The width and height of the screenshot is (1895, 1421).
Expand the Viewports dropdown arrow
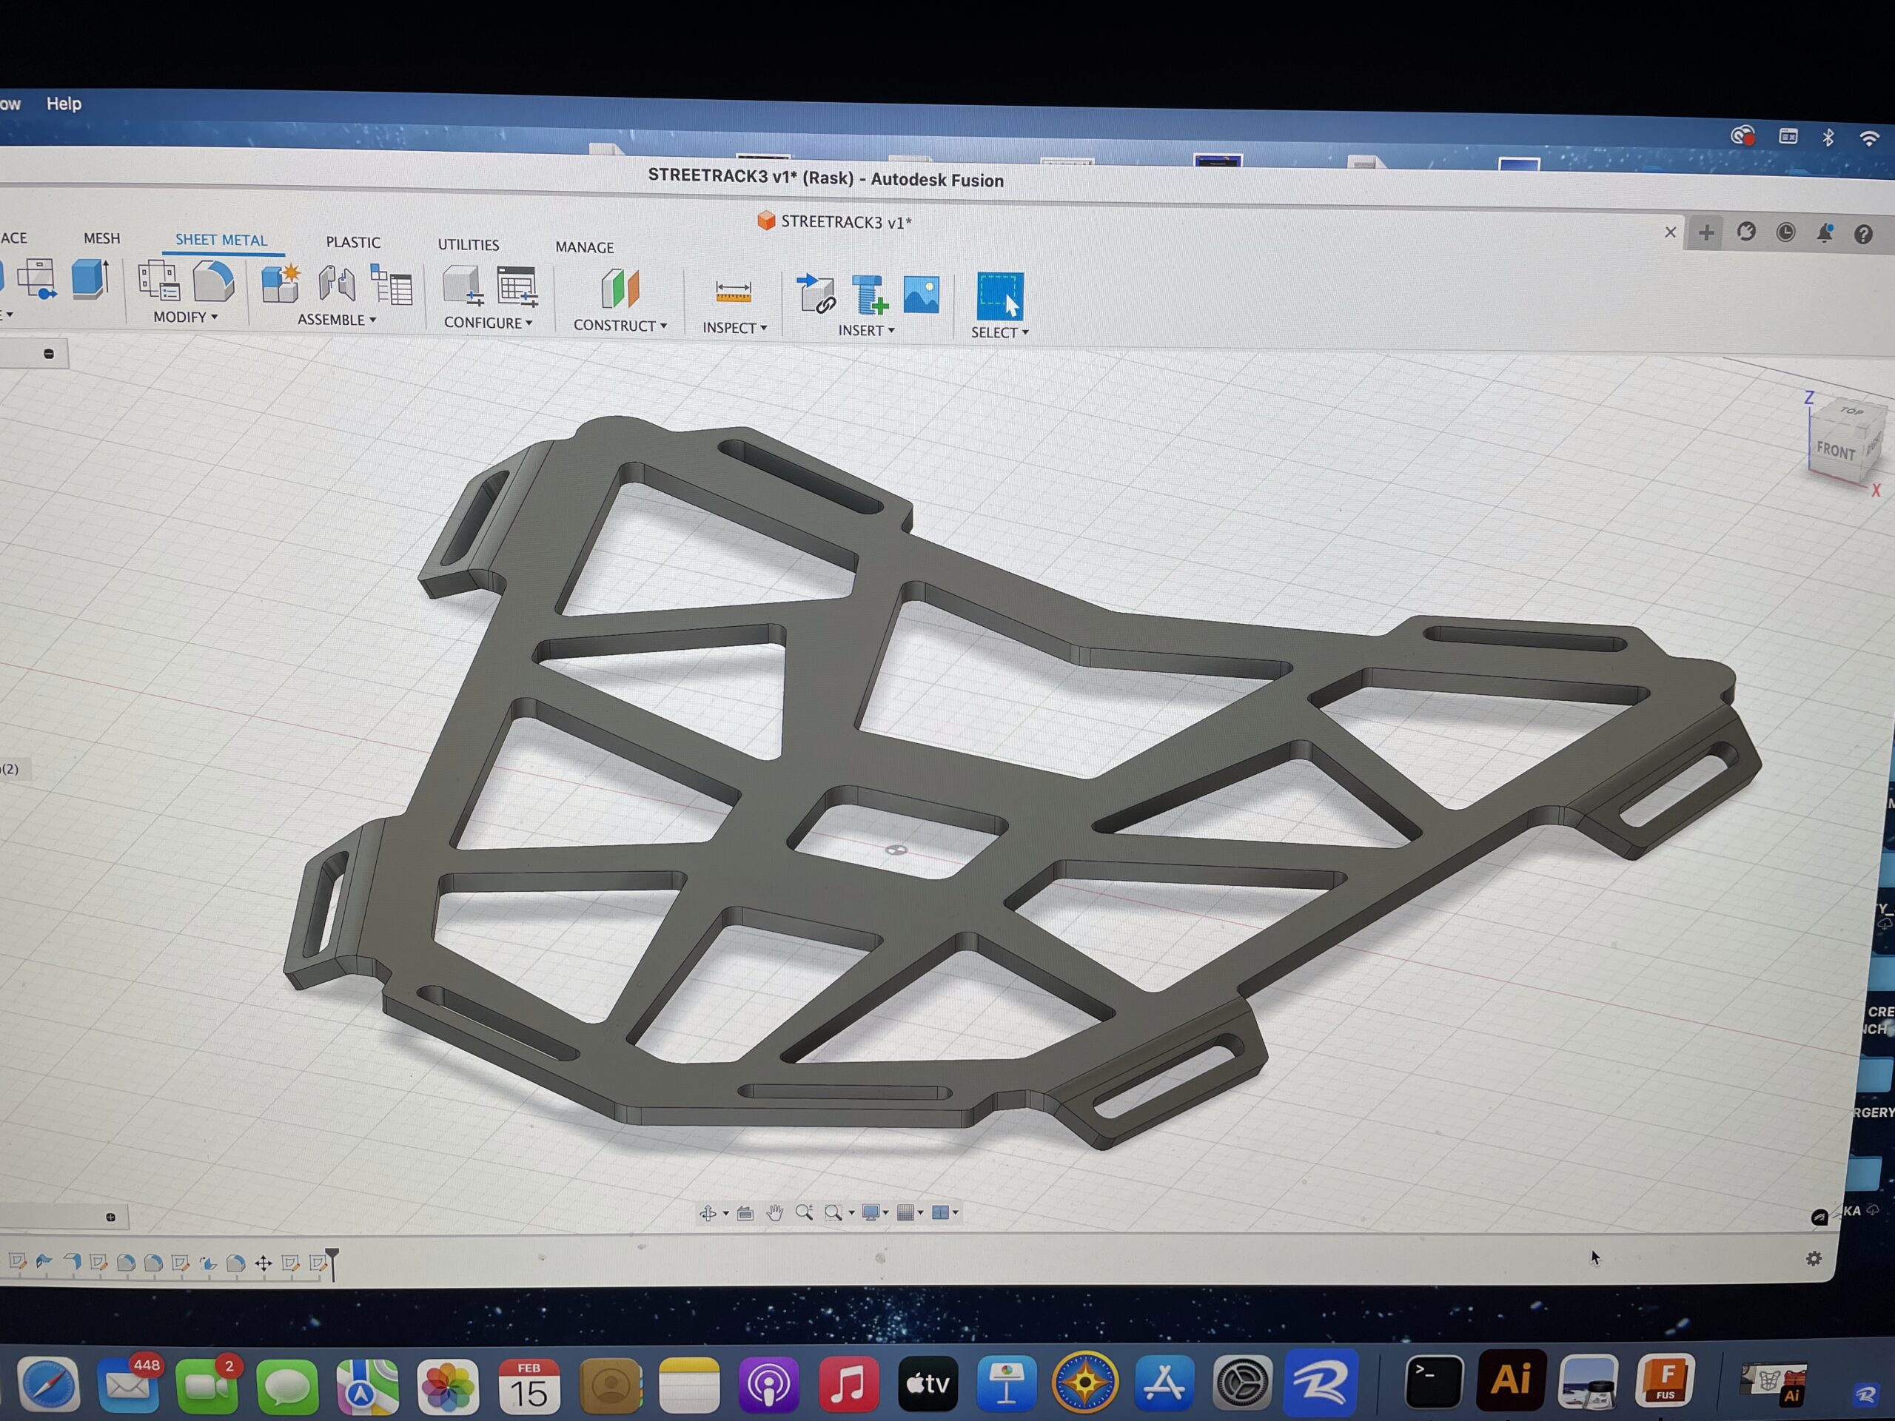[955, 1213]
